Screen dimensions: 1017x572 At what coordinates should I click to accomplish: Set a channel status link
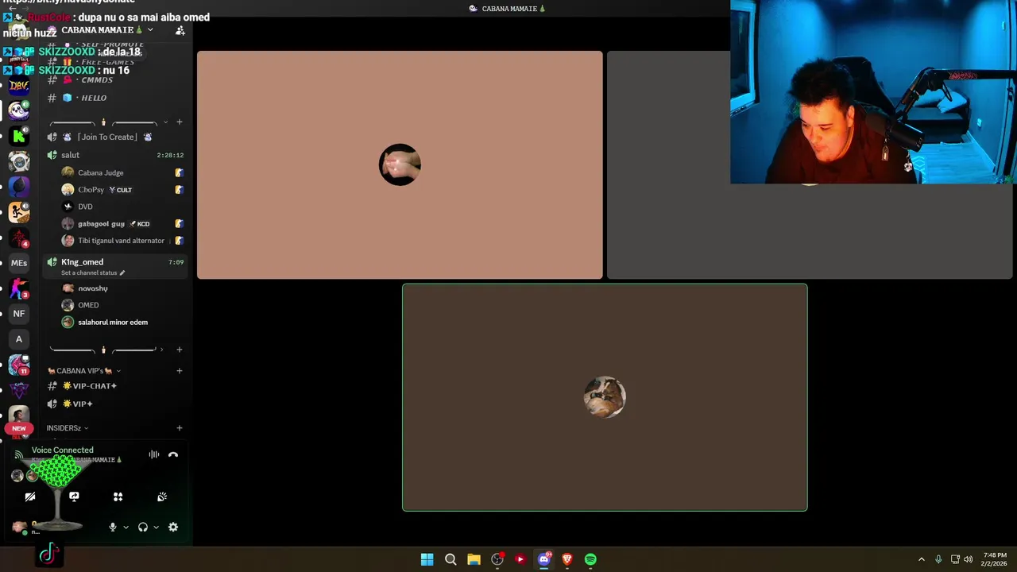tap(92, 272)
